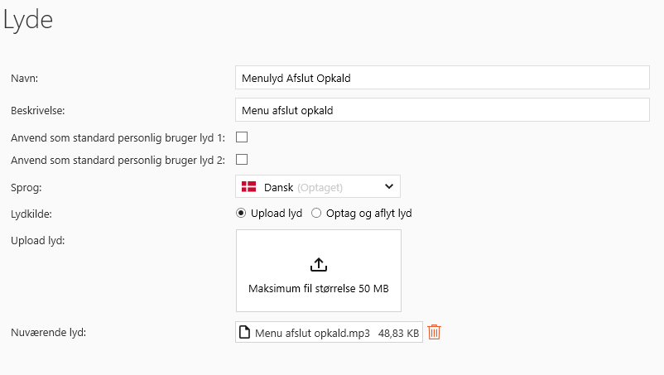
Task: Delete the current sound with trash icon
Action: (x=435, y=333)
